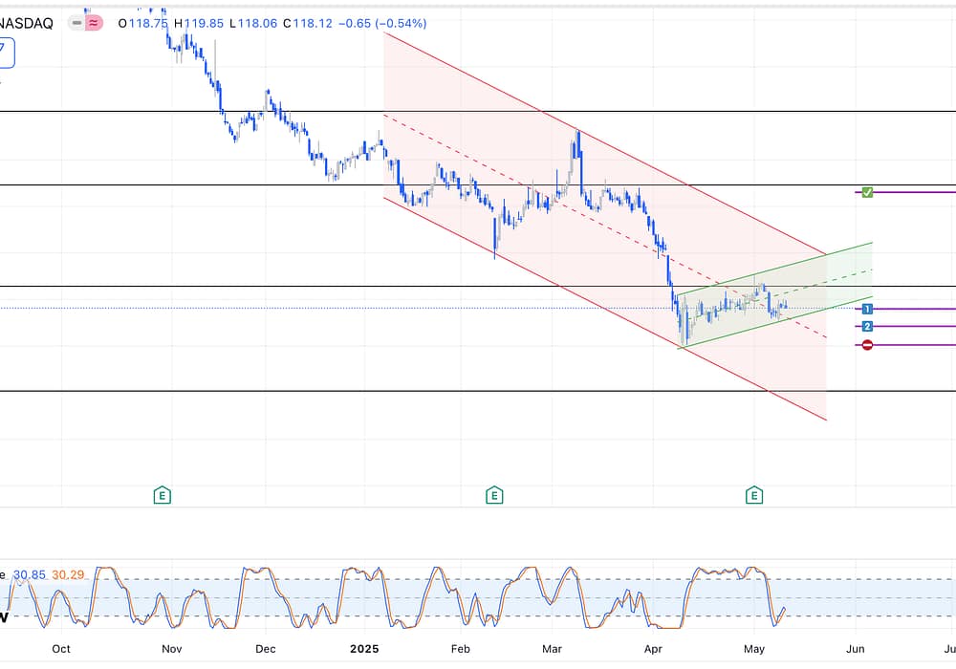This screenshot has width=956, height=669.
Task: Open the earnings E marker near November
Action: (163, 495)
